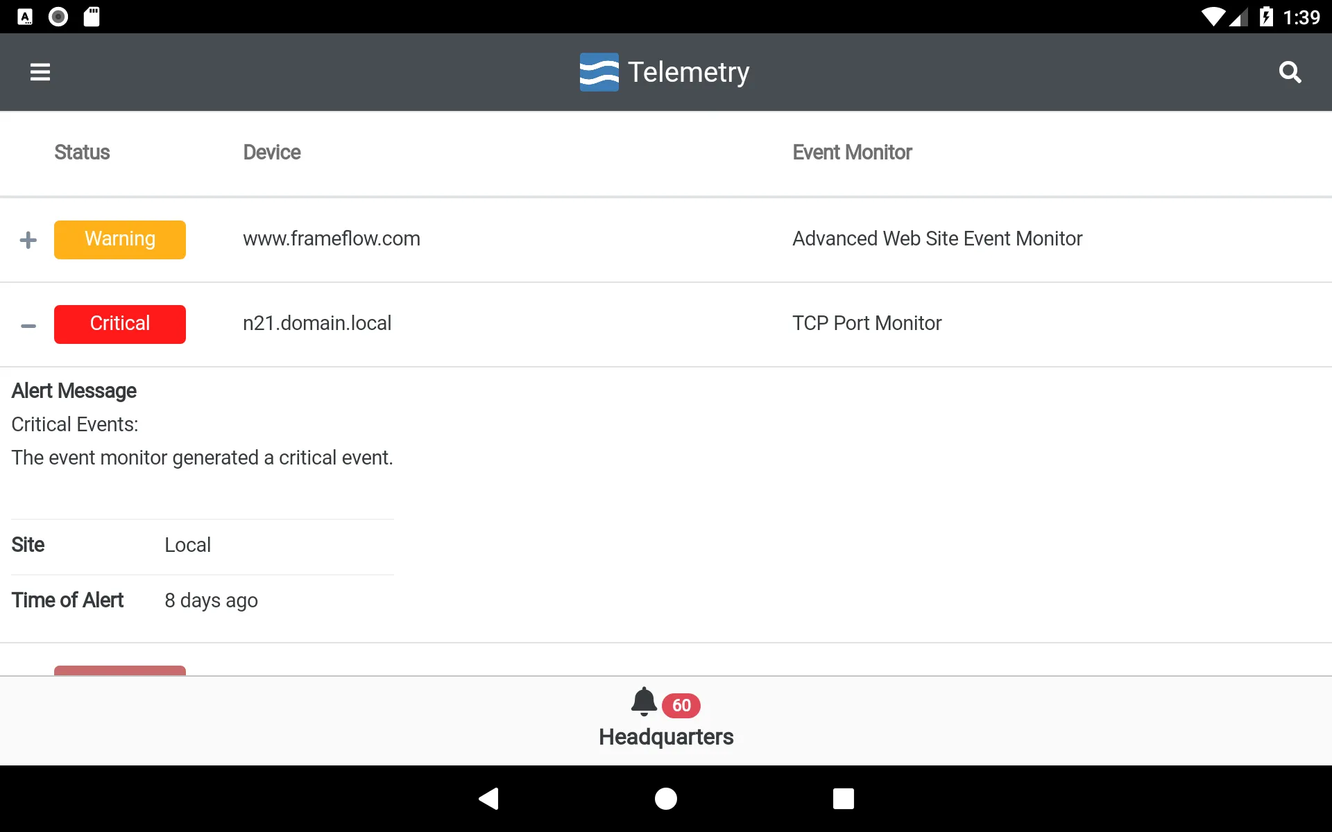
Task: Expand the Warning www.frameflow.com row
Action: tap(27, 239)
